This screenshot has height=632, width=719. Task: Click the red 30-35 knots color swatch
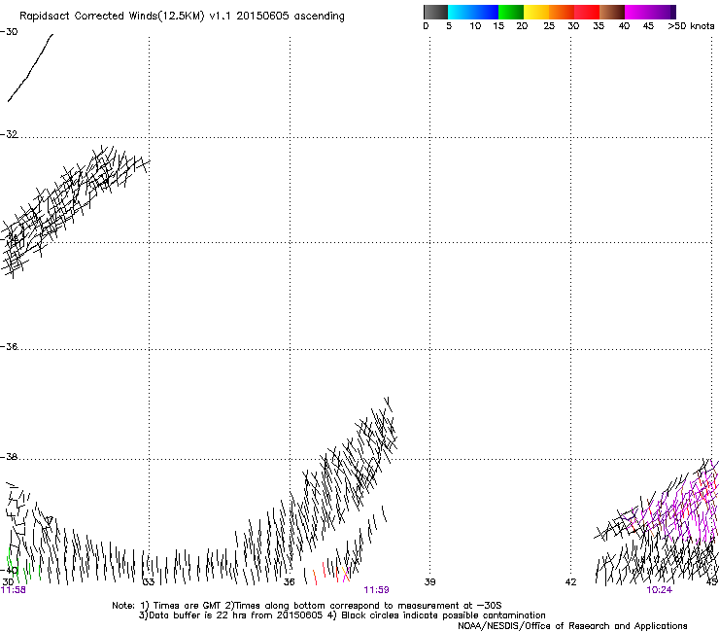click(x=587, y=12)
